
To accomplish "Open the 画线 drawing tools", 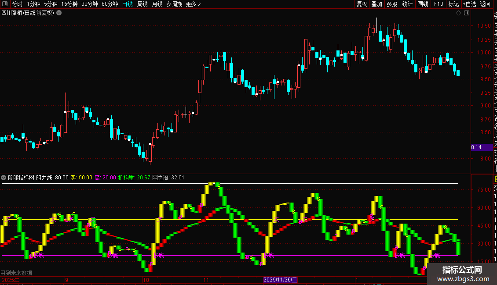I will [423, 4].
